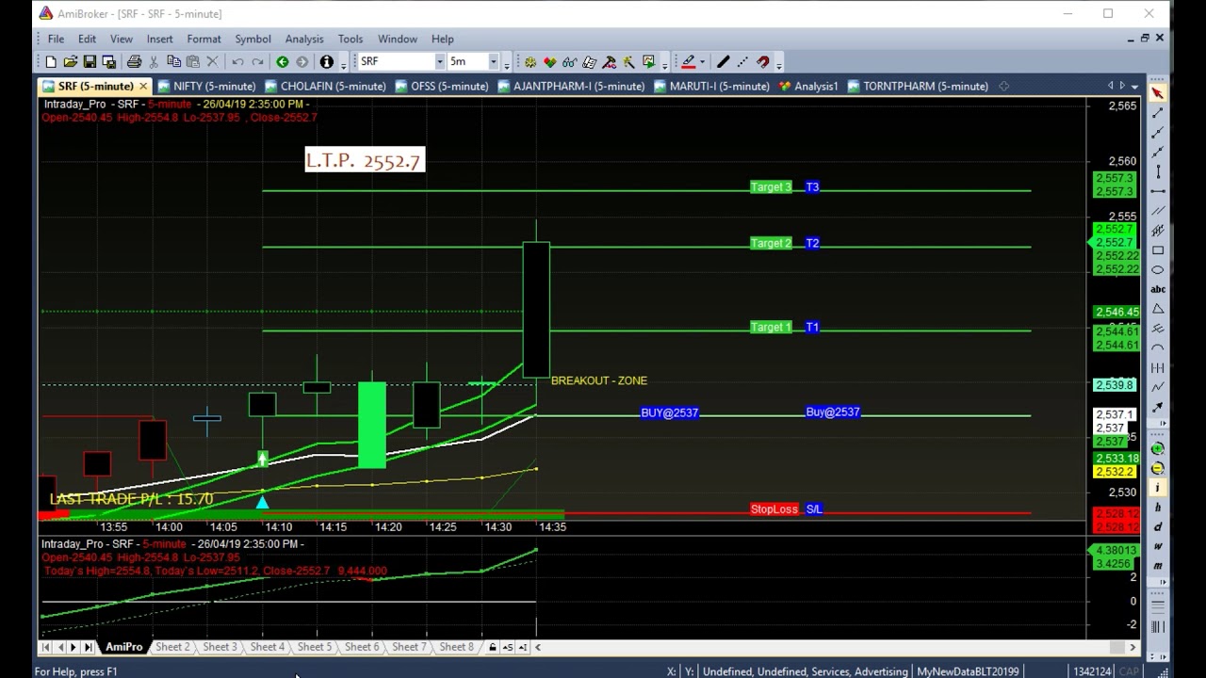This screenshot has height=678, width=1206.
Task: Open the Symbol menu
Action: 253,39
